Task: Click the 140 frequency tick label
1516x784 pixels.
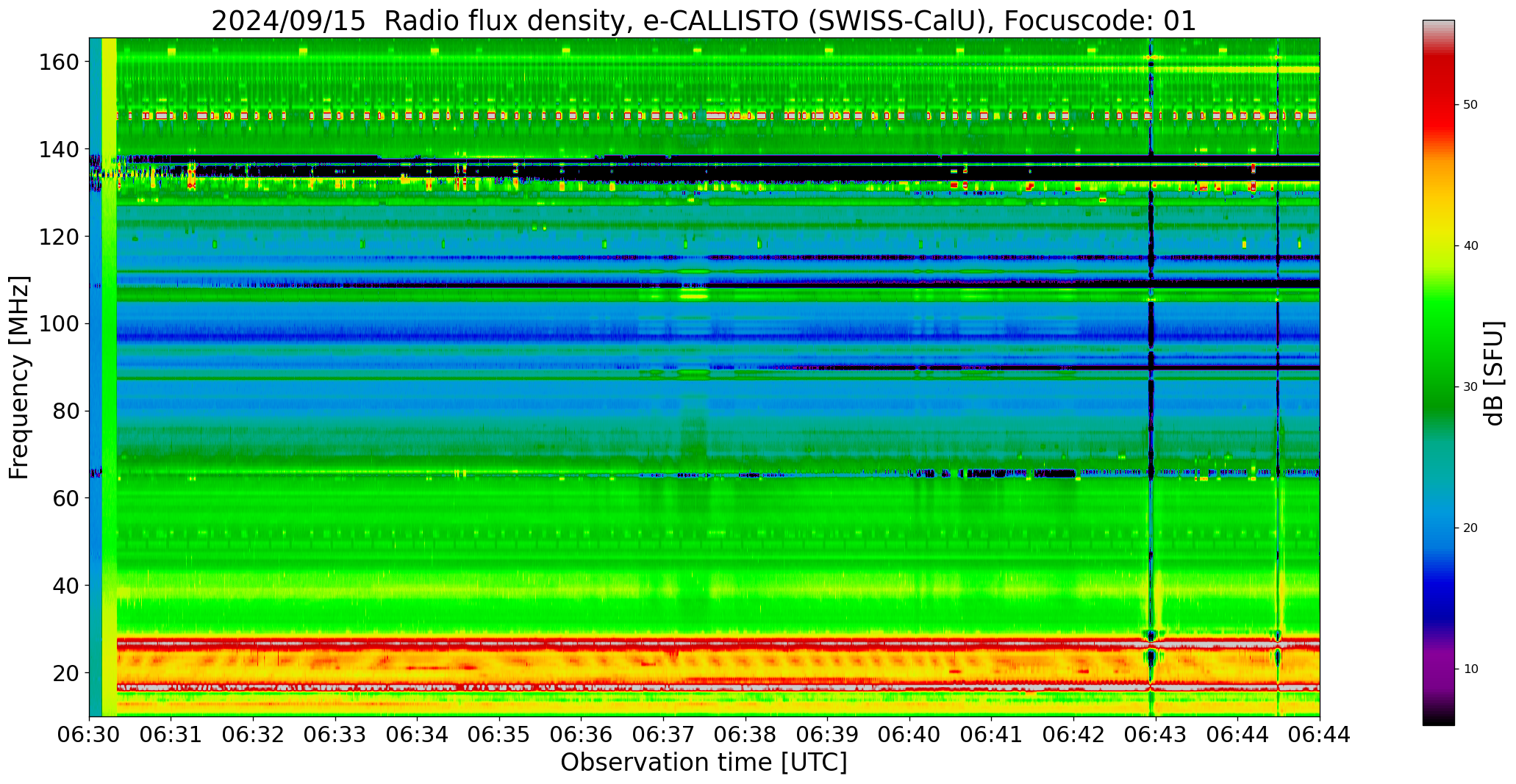Action: coord(60,150)
